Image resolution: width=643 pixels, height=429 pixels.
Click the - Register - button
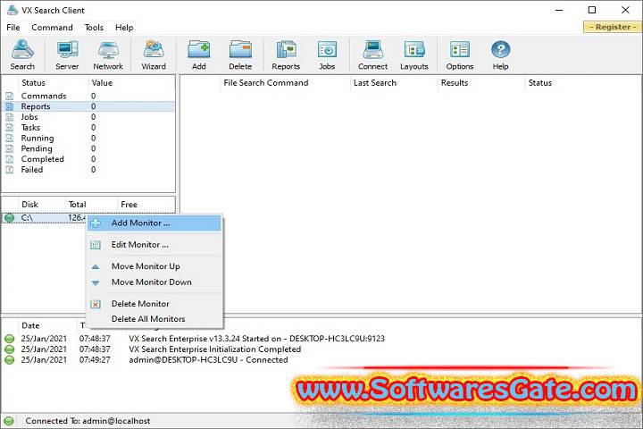coord(613,27)
